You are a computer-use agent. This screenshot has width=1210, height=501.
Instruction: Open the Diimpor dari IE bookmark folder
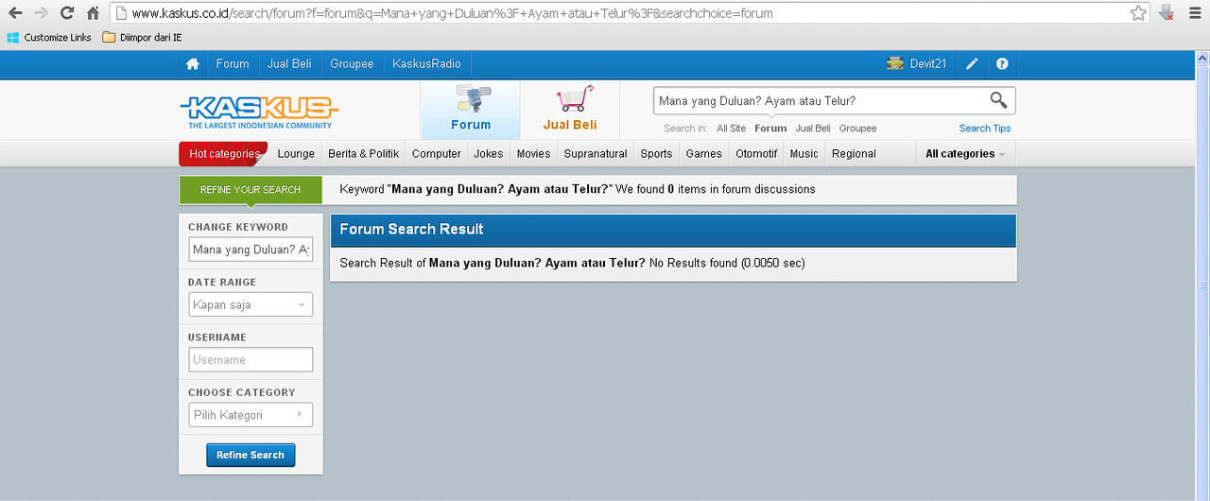click(142, 38)
